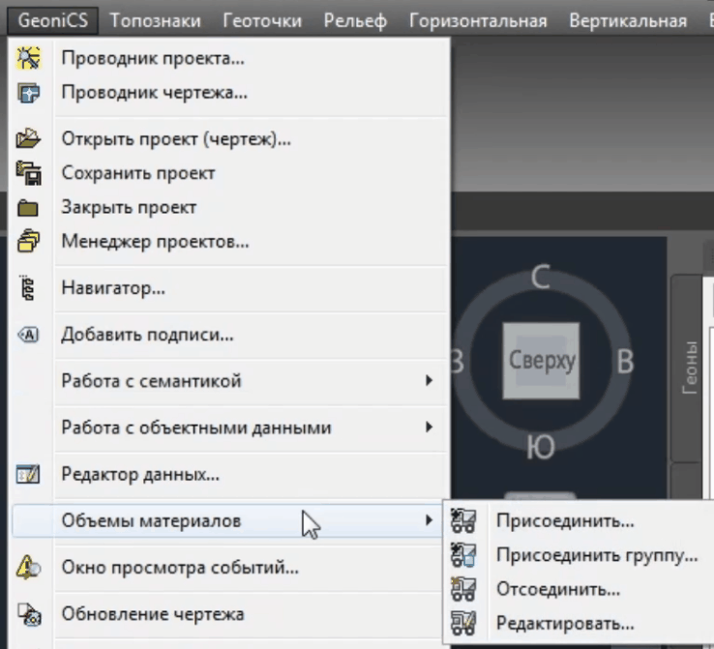Click the open folder icon for Открыть проект
Image resolution: width=714 pixels, height=649 pixels.
point(29,139)
